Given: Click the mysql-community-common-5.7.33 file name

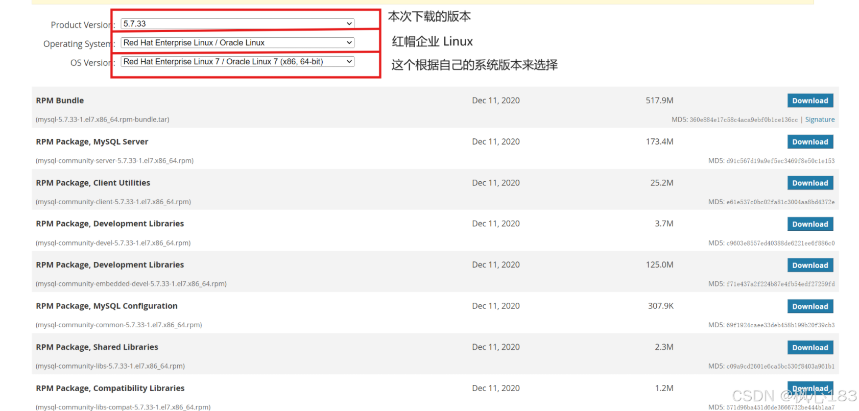Looking at the screenshot, I should pyautogui.click(x=118, y=325).
